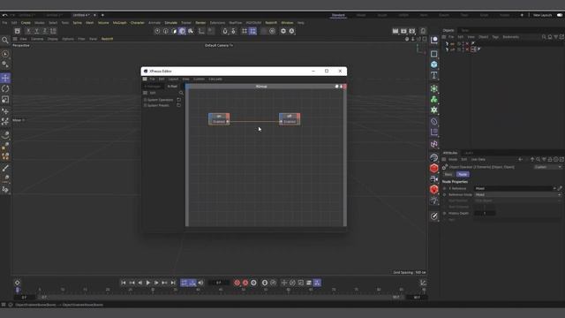The height and width of the screenshot is (318, 565).
Task: Toggle X axis lock
Action: [28, 31]
